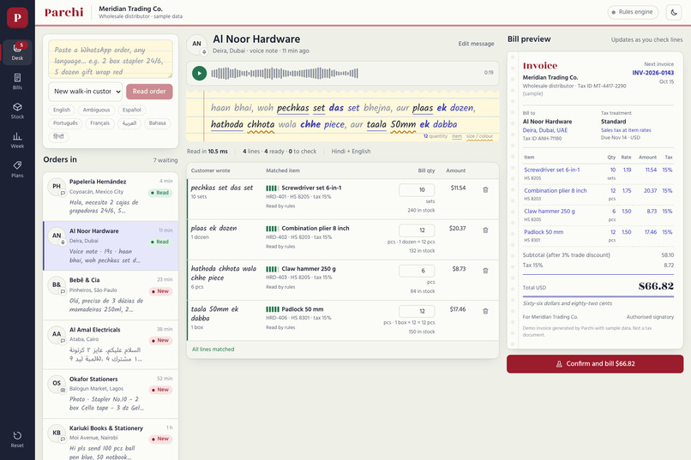Click the word 'pechkas' in transcript
The width and height of the screenshot is (691, 460).
pyautogui.click(x=293, y=108)
